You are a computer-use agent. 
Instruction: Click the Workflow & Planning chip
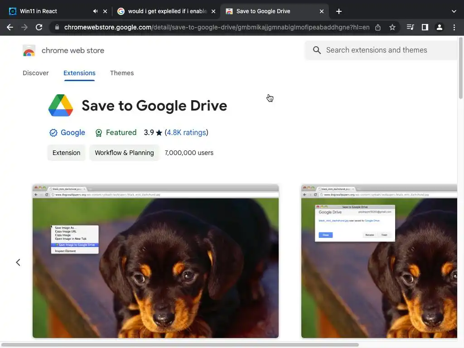(124, 153)
